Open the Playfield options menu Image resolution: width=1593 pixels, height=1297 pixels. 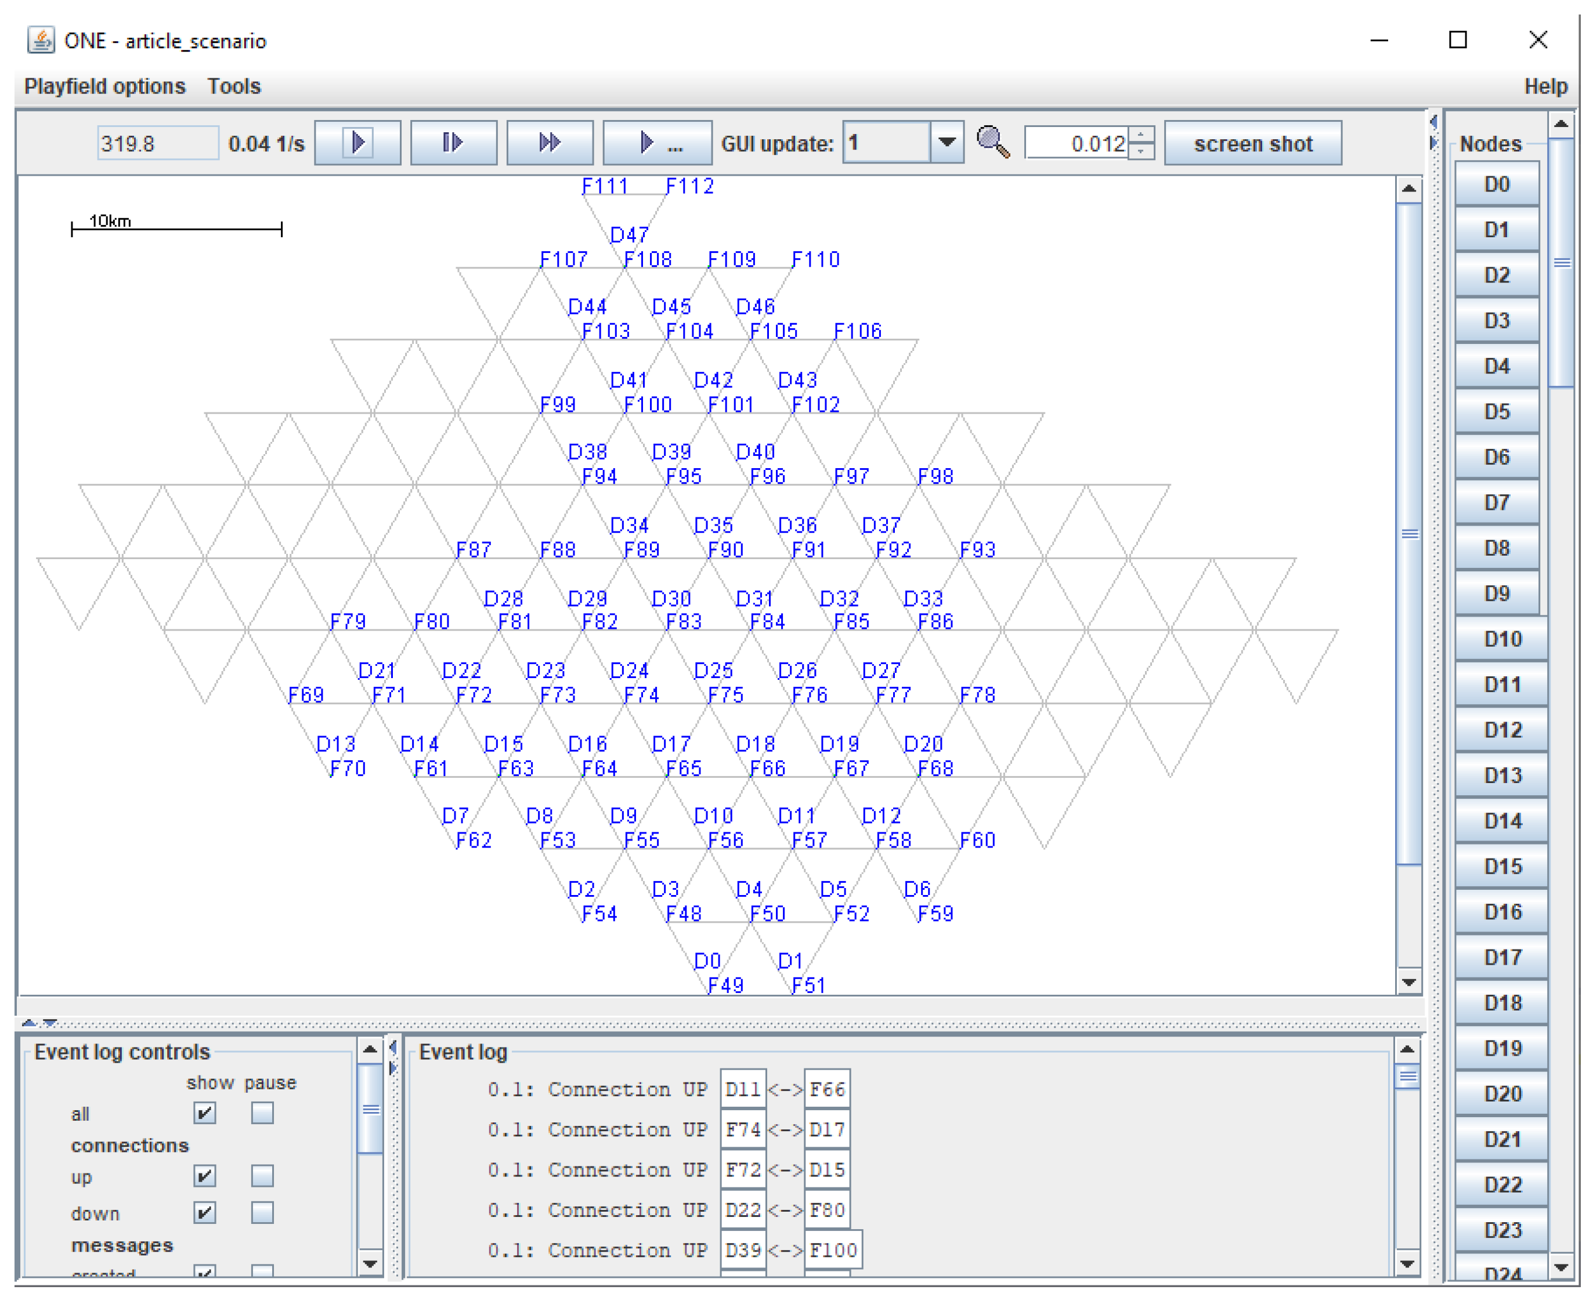[x=104, y=86]
